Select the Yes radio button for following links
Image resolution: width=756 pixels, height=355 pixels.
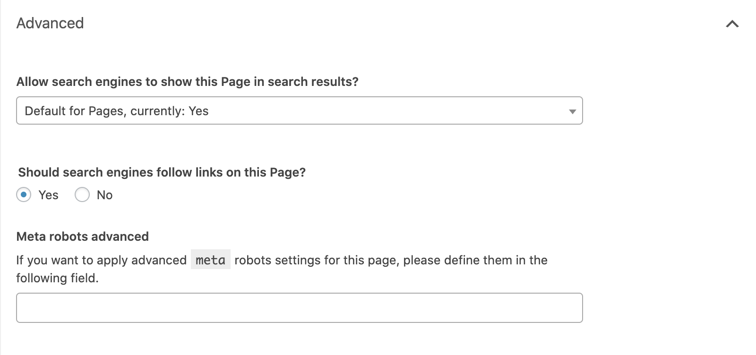click(24, 194)
